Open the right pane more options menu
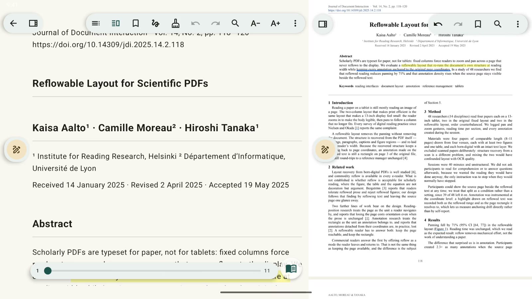 (518, 24)
